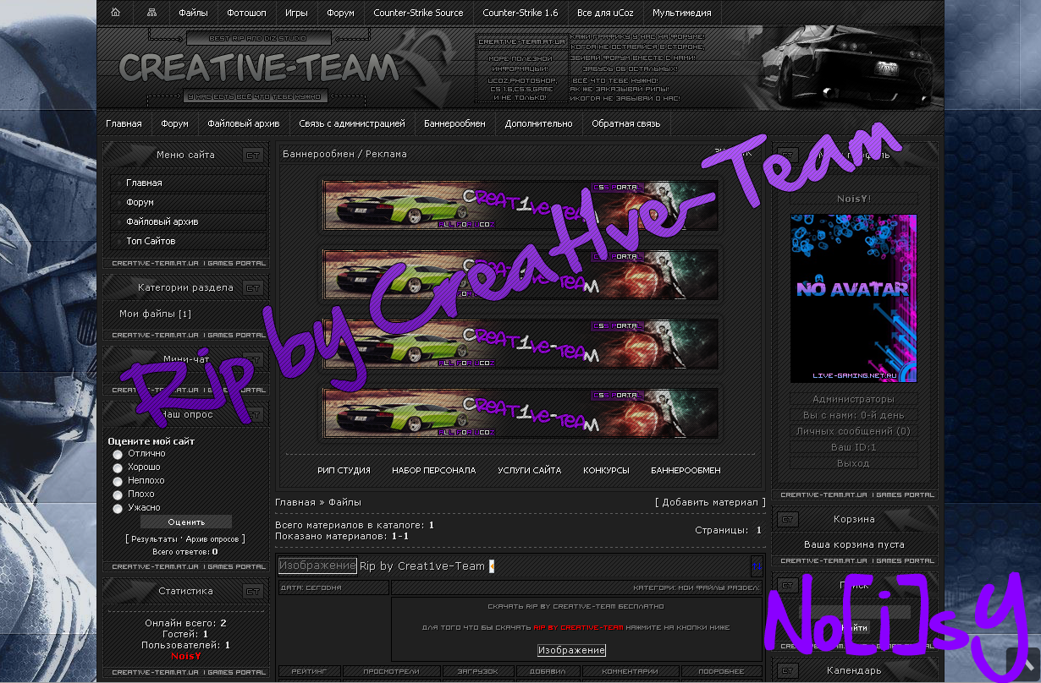
Task: Click the Найти search button
Action: tap(854, 628)
